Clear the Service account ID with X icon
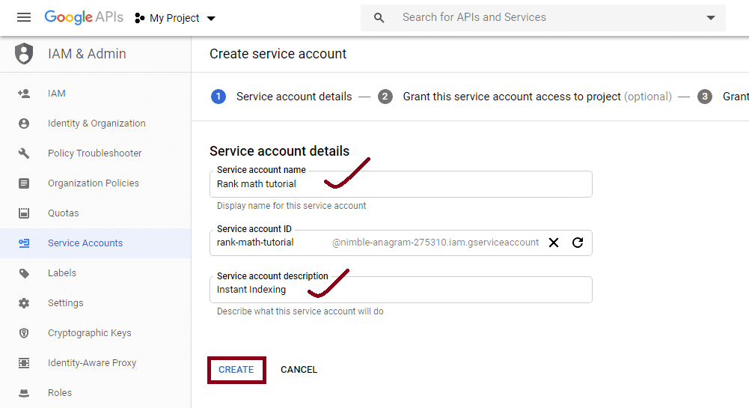This screenshot has height=408, width=749. point(554,243)
